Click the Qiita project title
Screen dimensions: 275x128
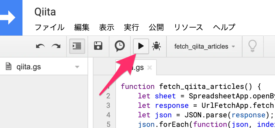45,12
